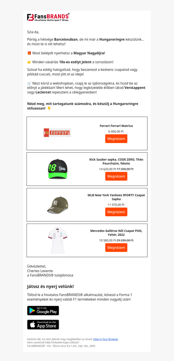Image resolution: width=174 pixels, height=361 pixels.
Task: Open Kick Sauber sapka CODE ZERO title
Action: (x=116, y=161)
